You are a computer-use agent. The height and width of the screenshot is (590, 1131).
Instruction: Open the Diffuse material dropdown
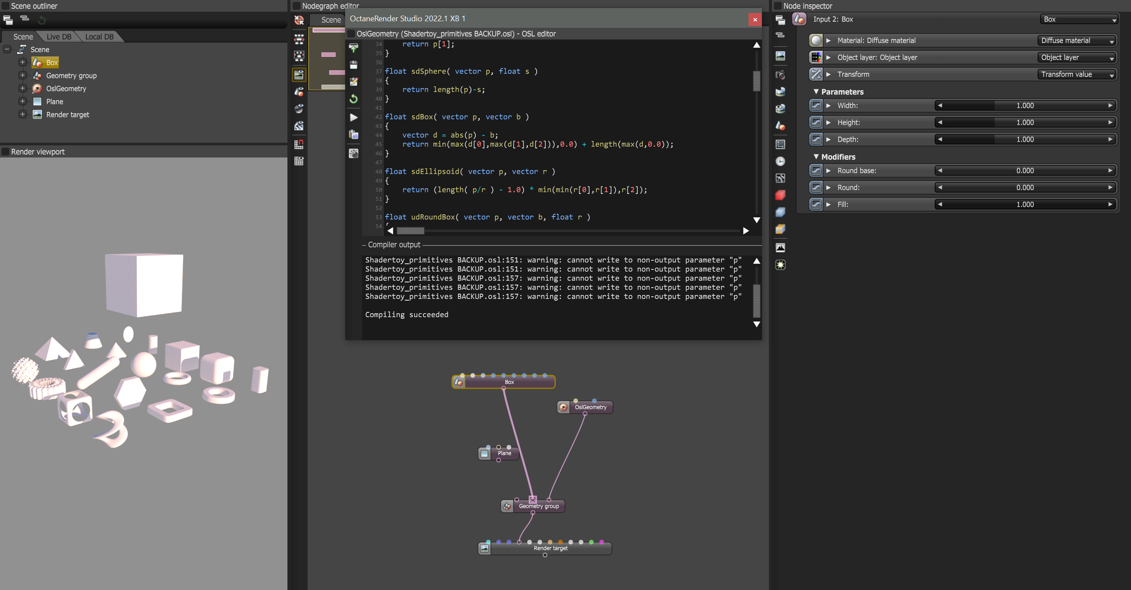click(x=1077, y=40)
